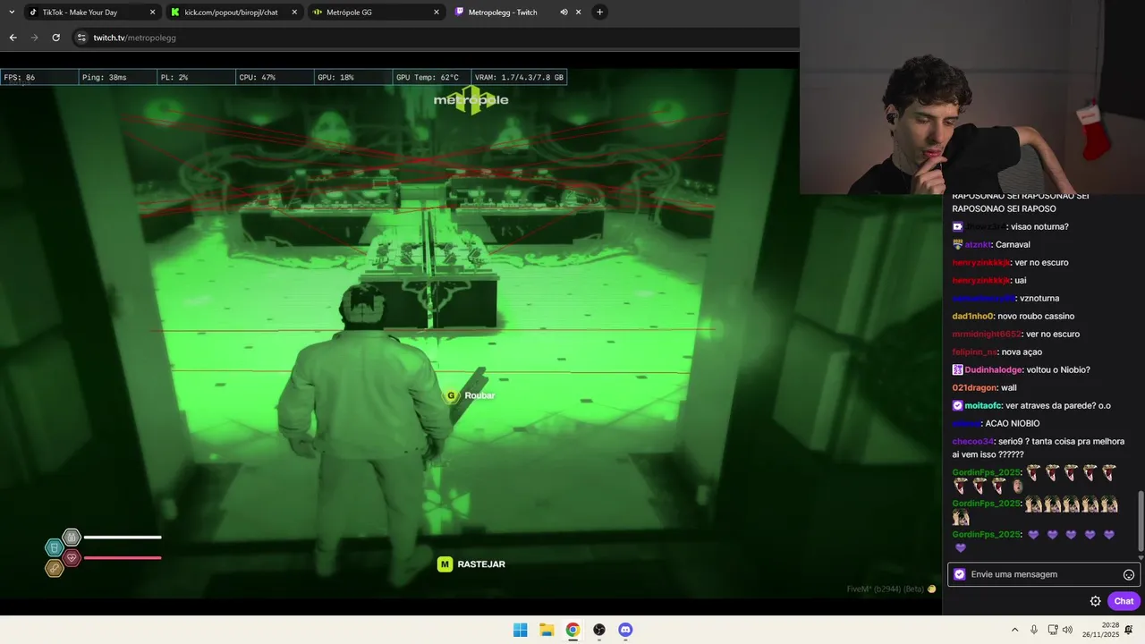1145x644 pixels.
Task: Click the atznkt chat badge icon
Action: (x=957, y=244)
